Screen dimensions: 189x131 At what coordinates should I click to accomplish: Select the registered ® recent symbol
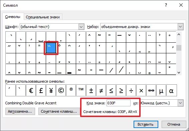coord(71,90)
